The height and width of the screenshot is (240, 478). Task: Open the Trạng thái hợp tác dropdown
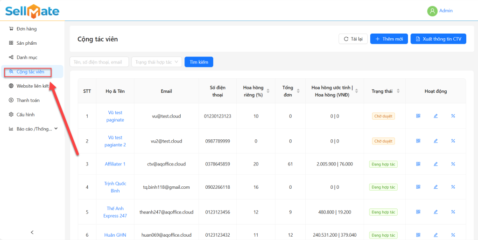point(156,62)
